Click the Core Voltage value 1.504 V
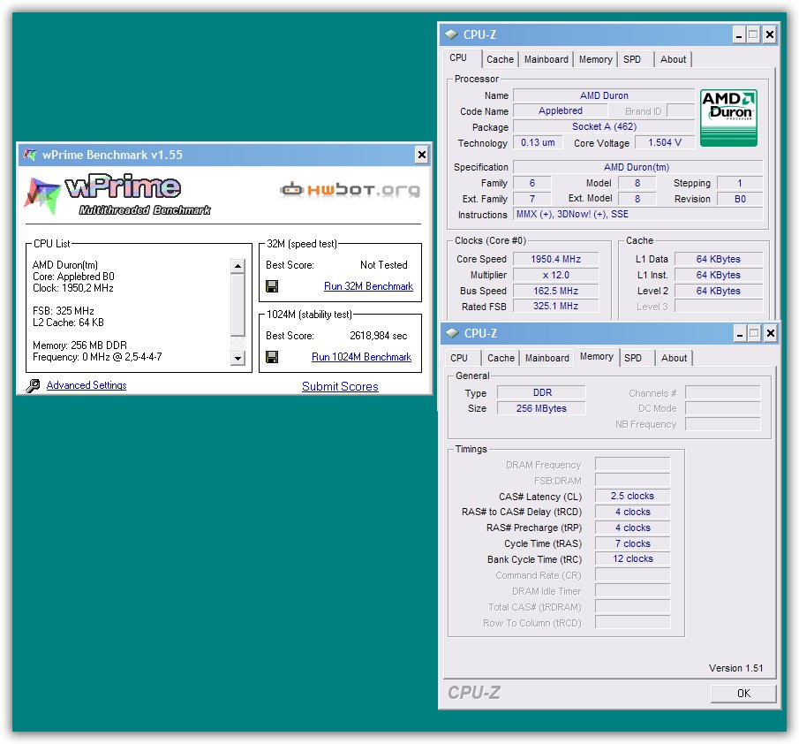This screenshot has height=744, width=799. (665, 142)
